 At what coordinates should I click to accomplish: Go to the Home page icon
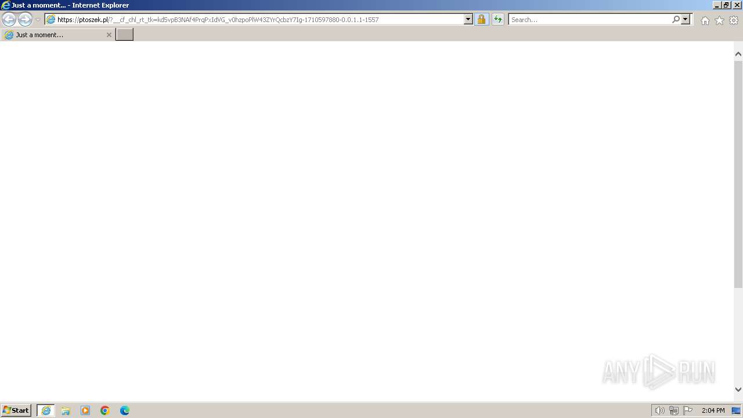tap(705, 20)
